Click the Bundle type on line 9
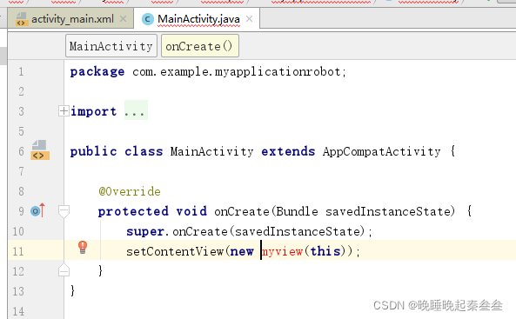This screenshot has height=319, width=516. pyautogui.click(x=298, y=211)
